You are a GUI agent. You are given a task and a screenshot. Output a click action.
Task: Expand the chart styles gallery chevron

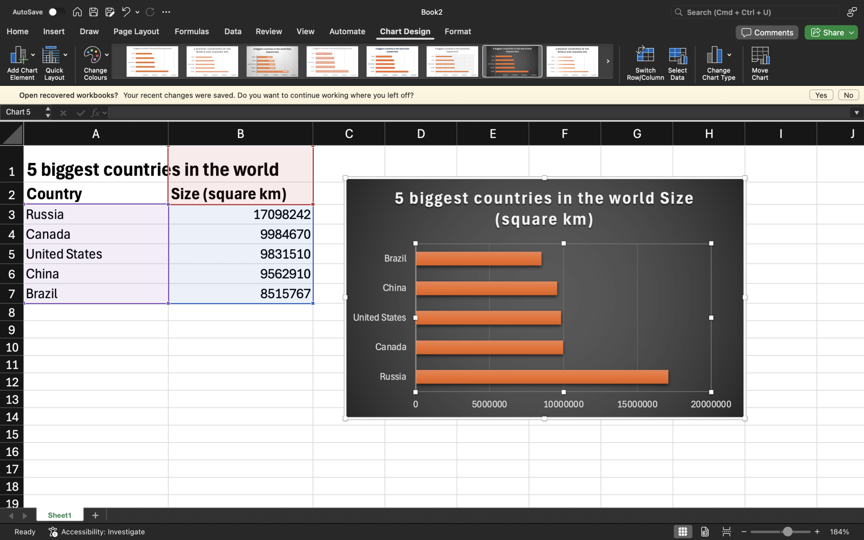[607, 61]
